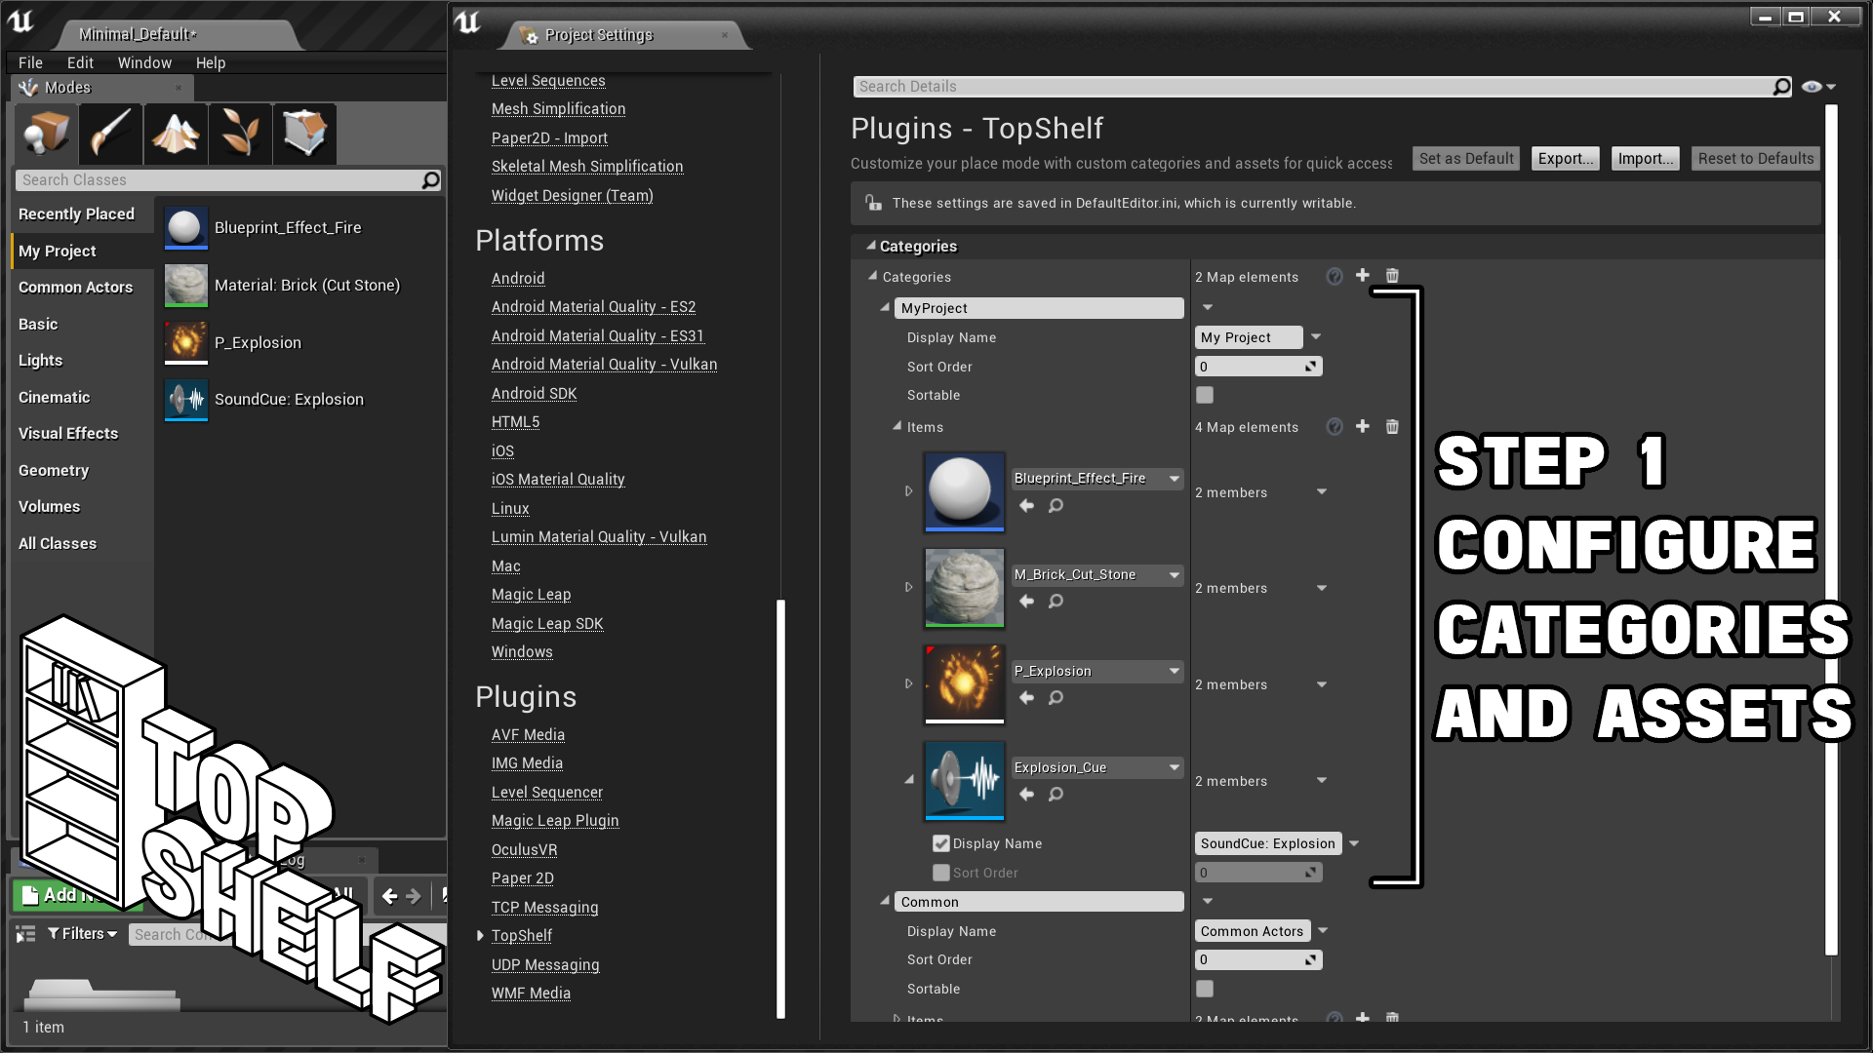Click the Import... button

pyautogui.click(x=1646, y=158)
